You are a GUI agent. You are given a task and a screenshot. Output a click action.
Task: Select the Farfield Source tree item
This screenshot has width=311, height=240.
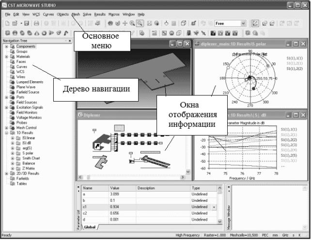coord(28,92)
